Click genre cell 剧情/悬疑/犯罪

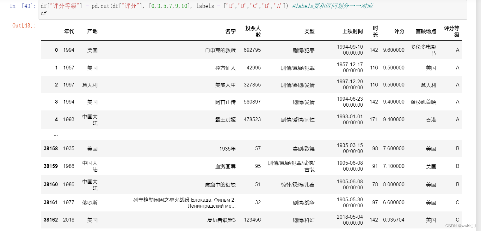tap(298, 68)
